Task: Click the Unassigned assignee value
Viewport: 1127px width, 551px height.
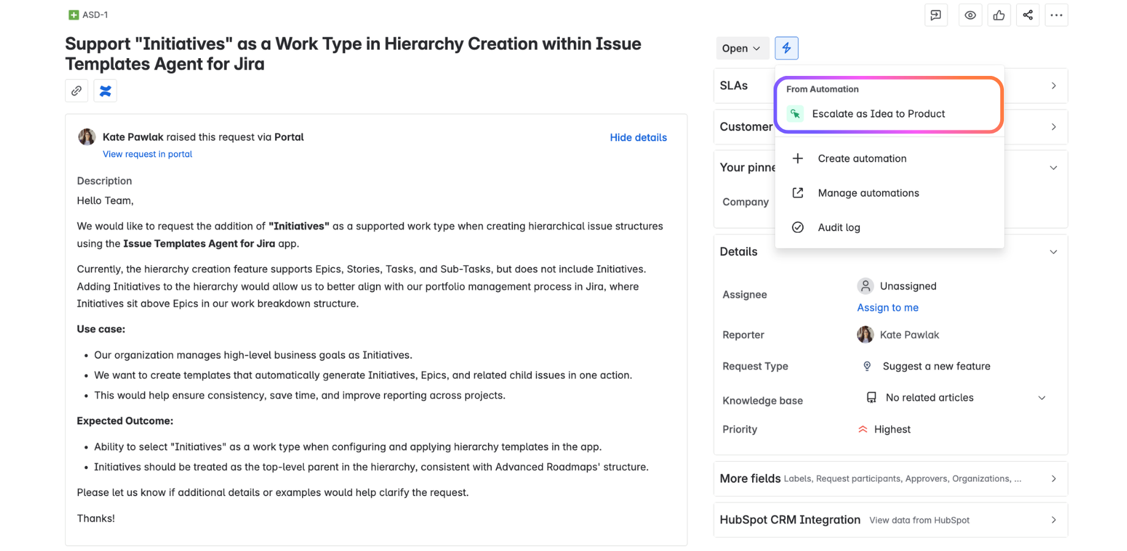Action: click(908, 286)
